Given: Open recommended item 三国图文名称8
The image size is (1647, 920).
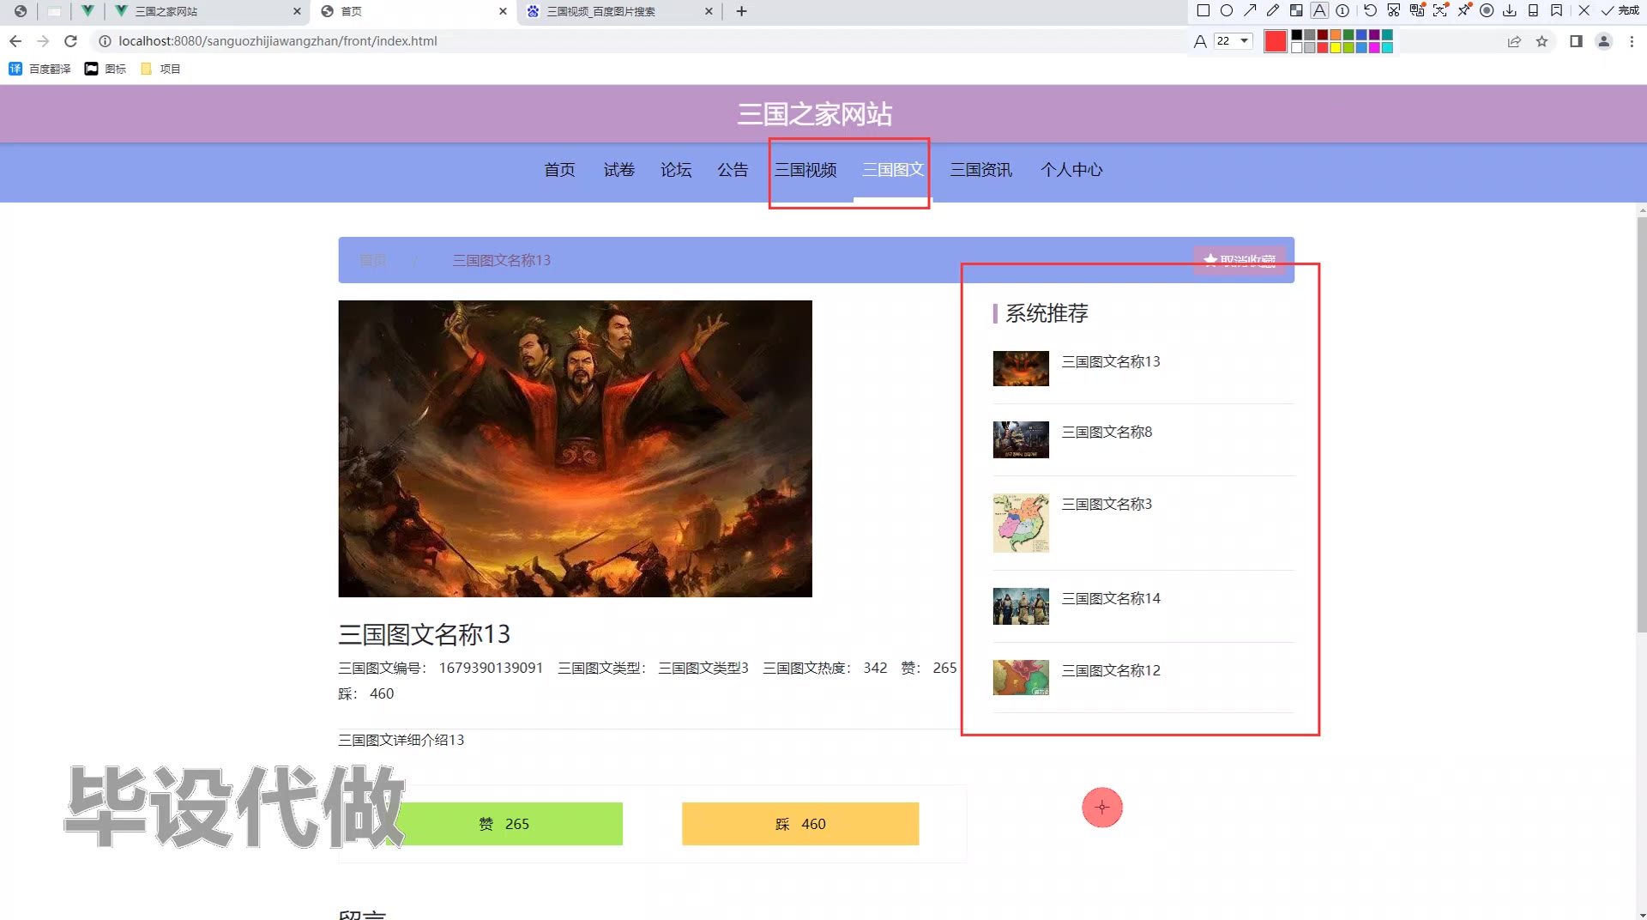Looking at the screenshot, I should (x=1107, y=432).
